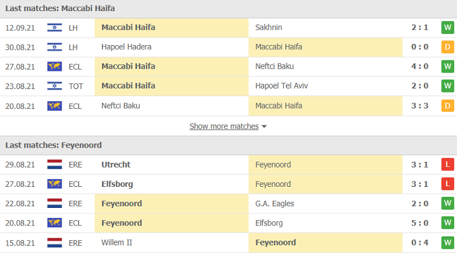Click the arrow next to Show more matches
The width and height of the screenshot is (457, 253).
(264, 126)
